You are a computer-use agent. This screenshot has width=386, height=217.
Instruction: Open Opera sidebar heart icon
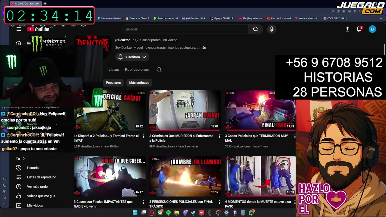pos(5,179)
